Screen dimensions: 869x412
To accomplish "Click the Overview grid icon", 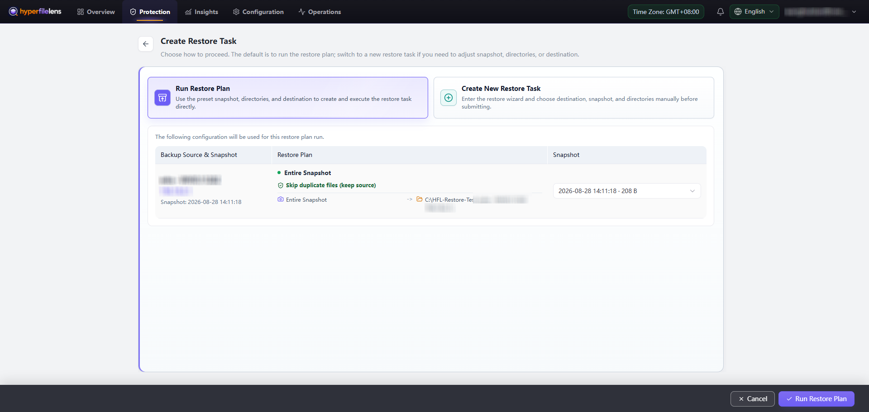I will pos(81,12).
